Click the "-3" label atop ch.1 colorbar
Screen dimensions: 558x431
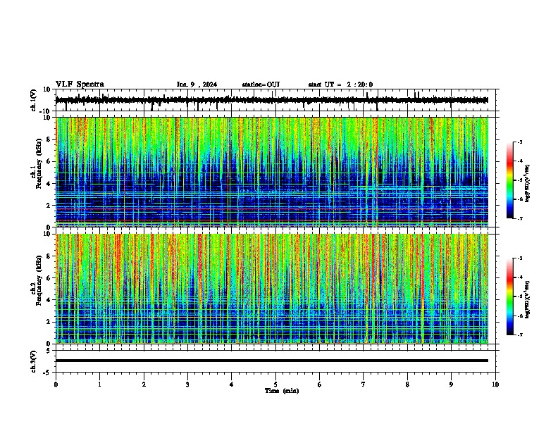click(x=520, y=142)
